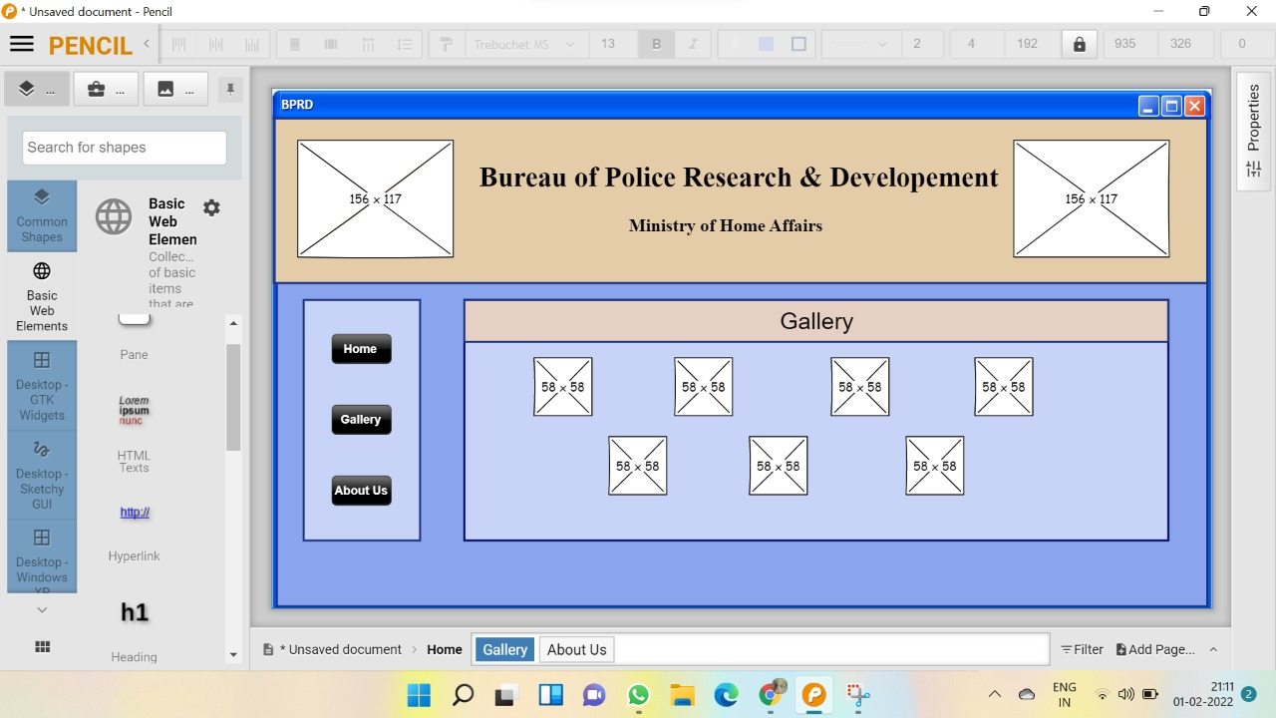Expand the page list with up chevron
Image resolution: width=1276 pixels, height=718 pixels.
click(x=1213, y=649)
